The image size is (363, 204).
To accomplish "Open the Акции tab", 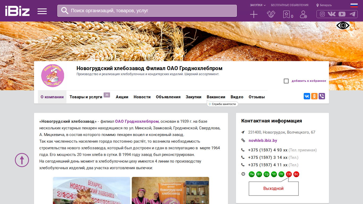I will (x=122, y=97).
